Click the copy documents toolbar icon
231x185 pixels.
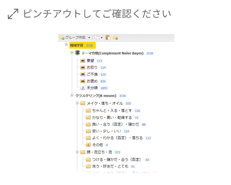pyautogui.click(x=97, y=38)
